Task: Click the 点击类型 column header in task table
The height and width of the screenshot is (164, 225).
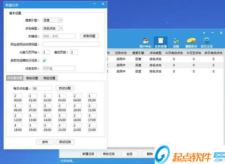Action: 155,53
